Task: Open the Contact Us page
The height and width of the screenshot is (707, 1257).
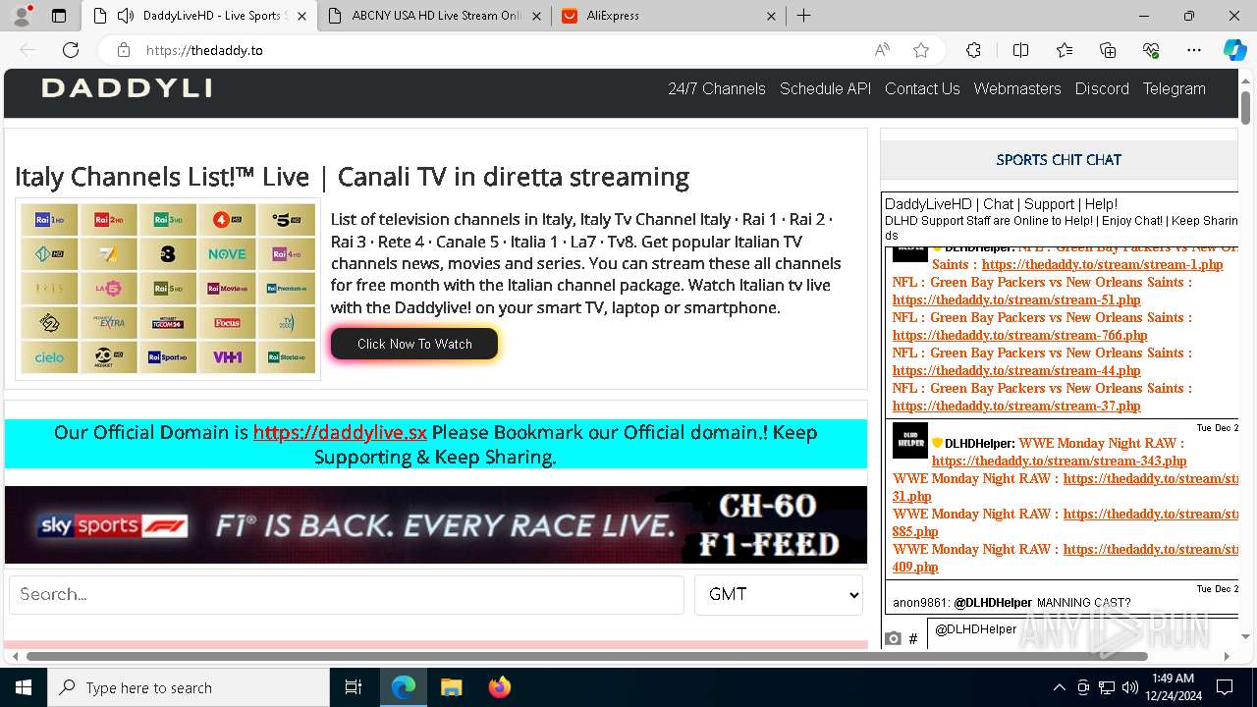Action: [922, 88]
